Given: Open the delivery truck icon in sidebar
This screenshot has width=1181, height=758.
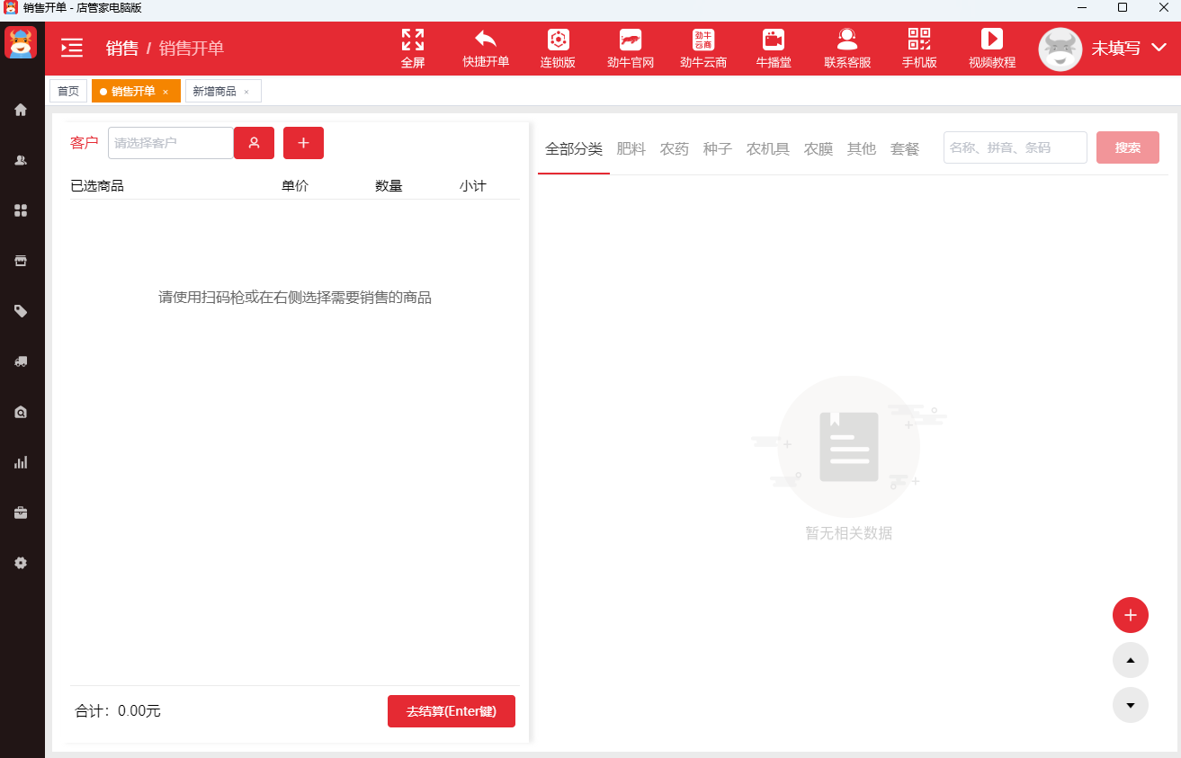Looking at the screenshot, I should coord(21,361).
